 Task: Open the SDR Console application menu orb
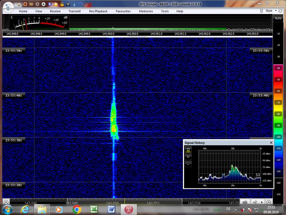click(x=8, y=7)
